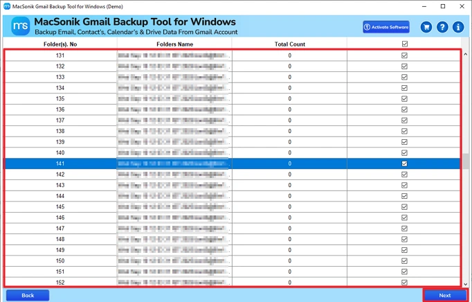Uncheck the checkbox for folder 152

tap(405, 282)
